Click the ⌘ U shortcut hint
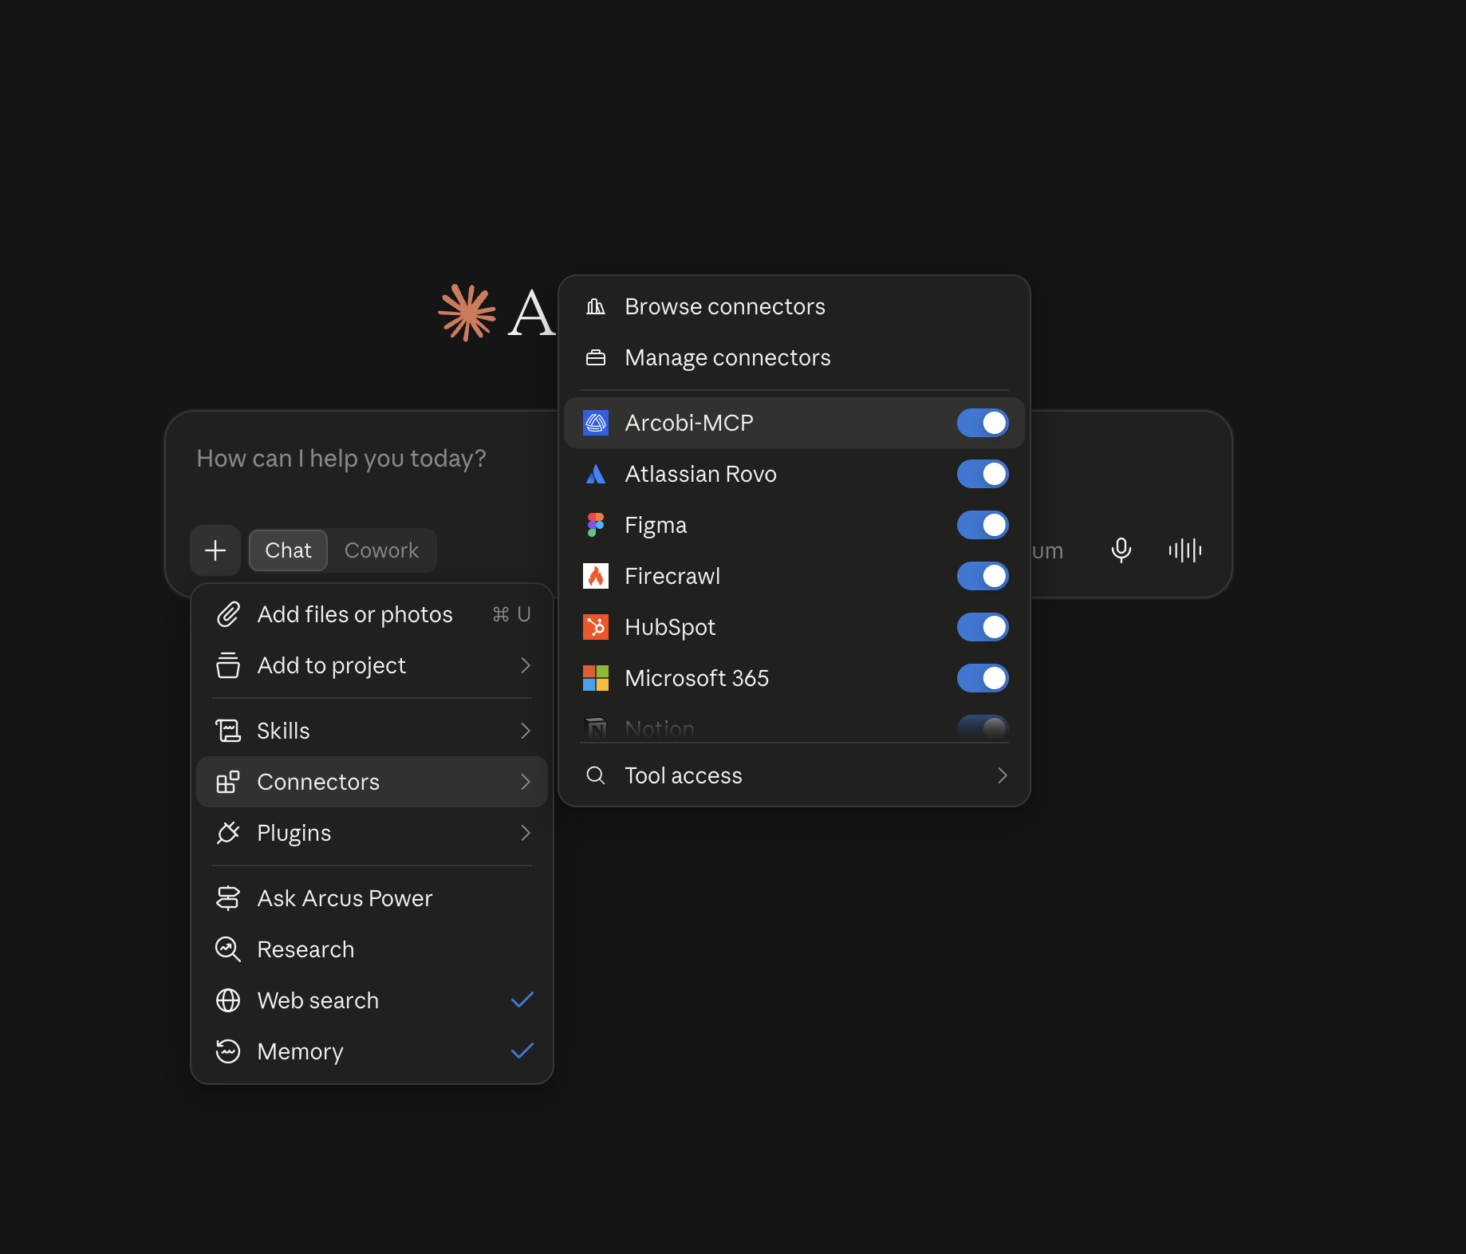This screenshot has width=1466, height=1254. pyautogui.click(x=511, y=614)
